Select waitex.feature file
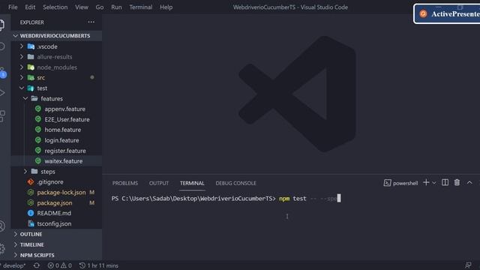The height and width of the screenshot is (270, 480). 63,161
